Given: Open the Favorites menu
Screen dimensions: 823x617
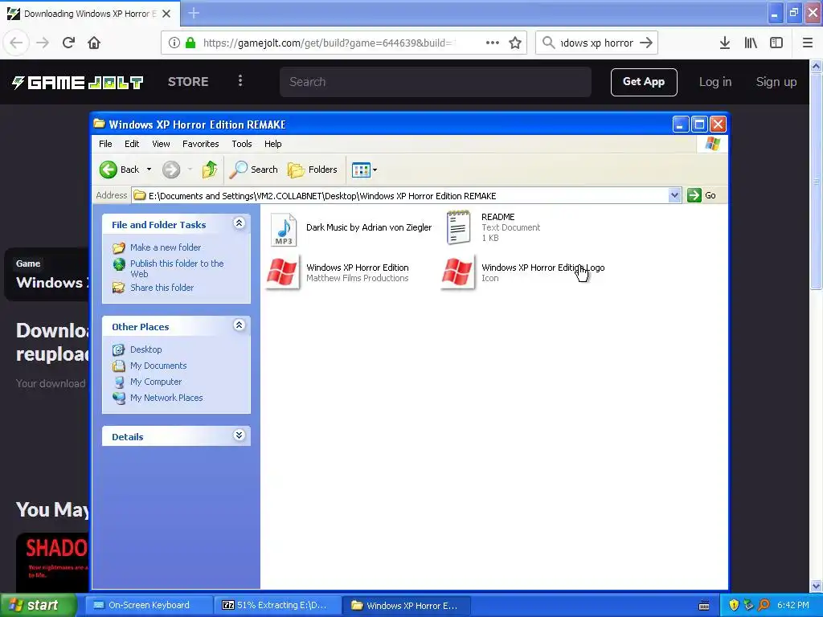Looking at the screenshot, I should [200, 144].
